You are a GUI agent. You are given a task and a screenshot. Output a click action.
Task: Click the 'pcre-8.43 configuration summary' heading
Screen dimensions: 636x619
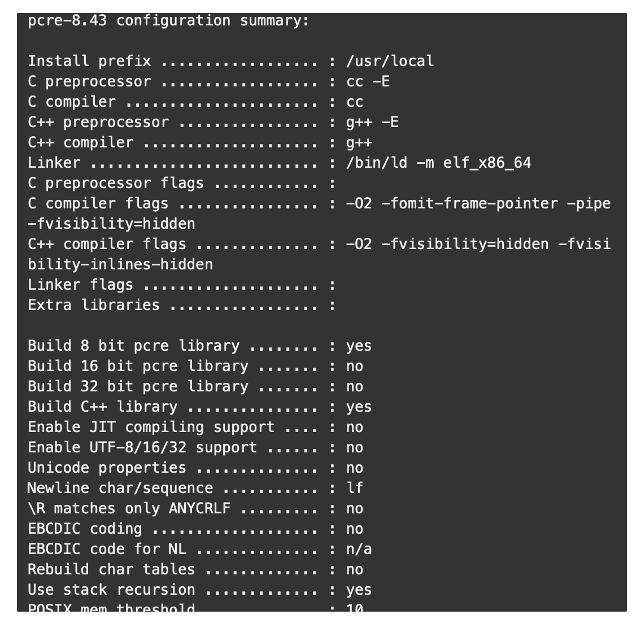point(168,21)
